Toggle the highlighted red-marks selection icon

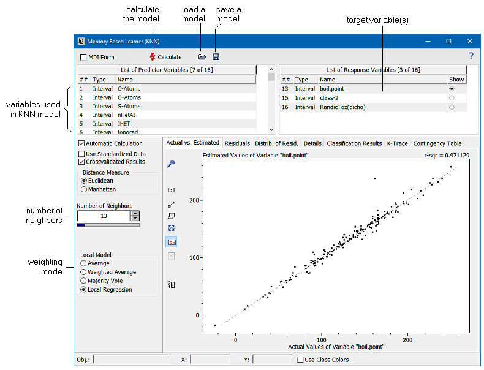172,242
